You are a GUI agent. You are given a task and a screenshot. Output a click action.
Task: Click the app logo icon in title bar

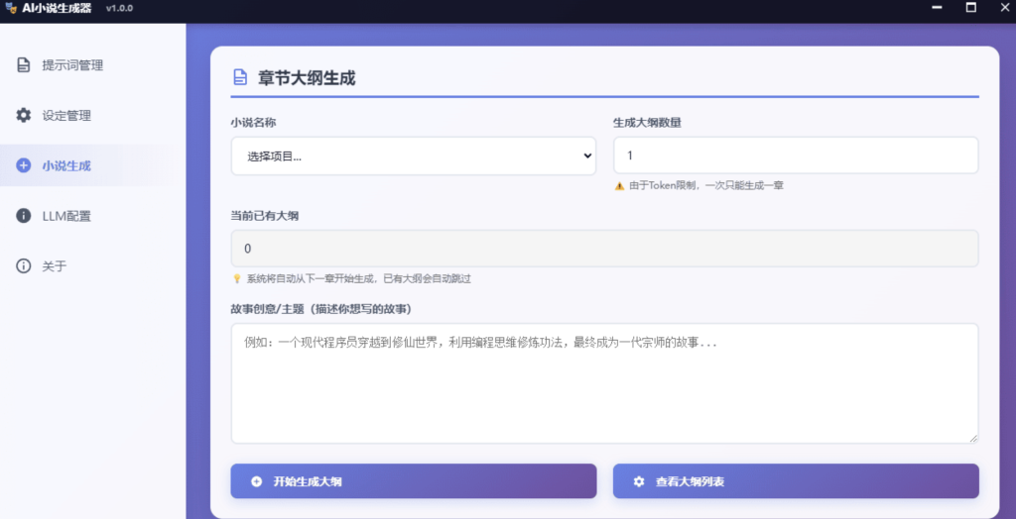[x=10, y=8]
